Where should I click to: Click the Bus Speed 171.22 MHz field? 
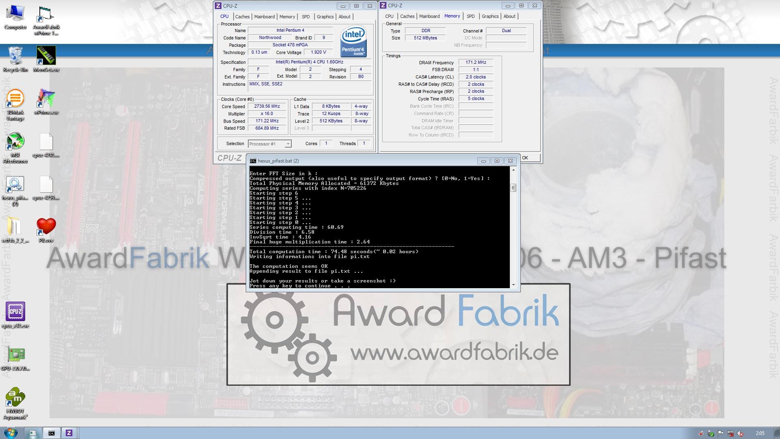pos(267,121)
